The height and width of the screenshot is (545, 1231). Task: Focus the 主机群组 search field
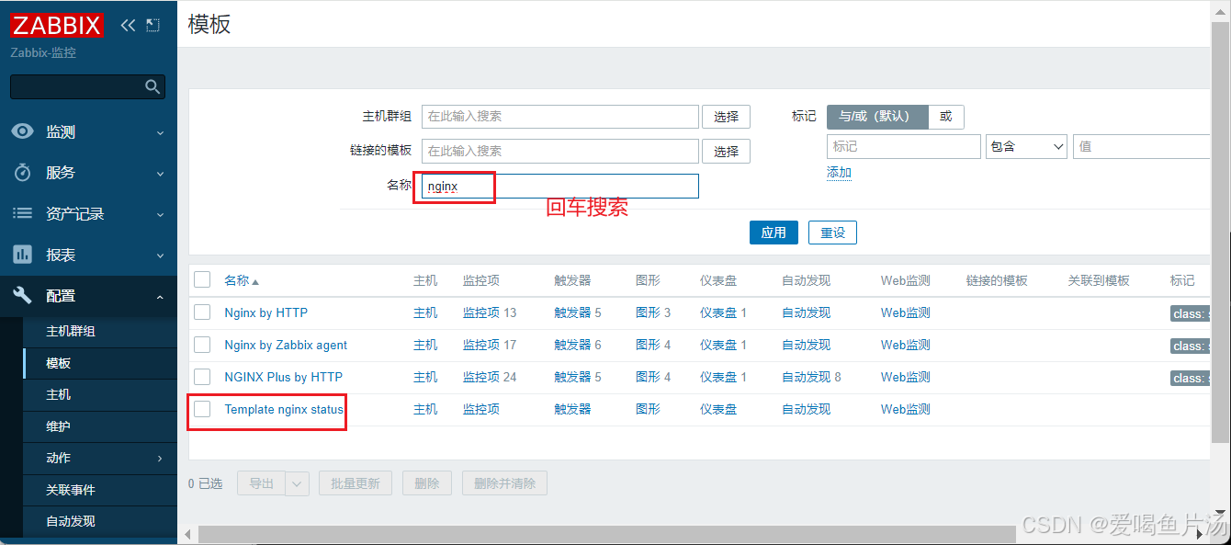pyautogui.click(x=560, y=117)
